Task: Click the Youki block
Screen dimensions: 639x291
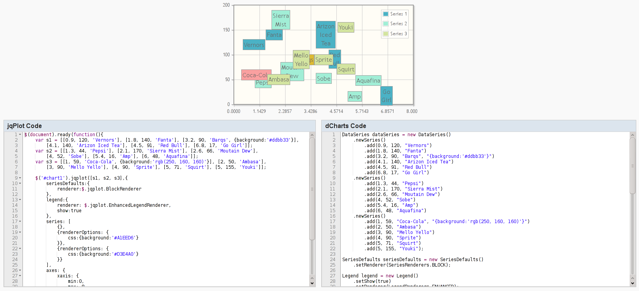Action: pyautogui.click(x=346, y=27)
